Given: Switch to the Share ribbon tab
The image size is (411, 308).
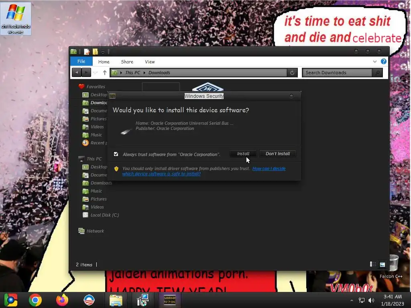Looking at the screenshot, I should 127,62.
